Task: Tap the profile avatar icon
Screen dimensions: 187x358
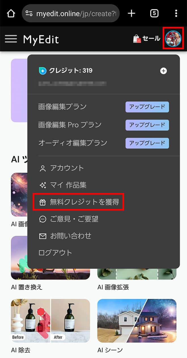Action: (173, 38)
